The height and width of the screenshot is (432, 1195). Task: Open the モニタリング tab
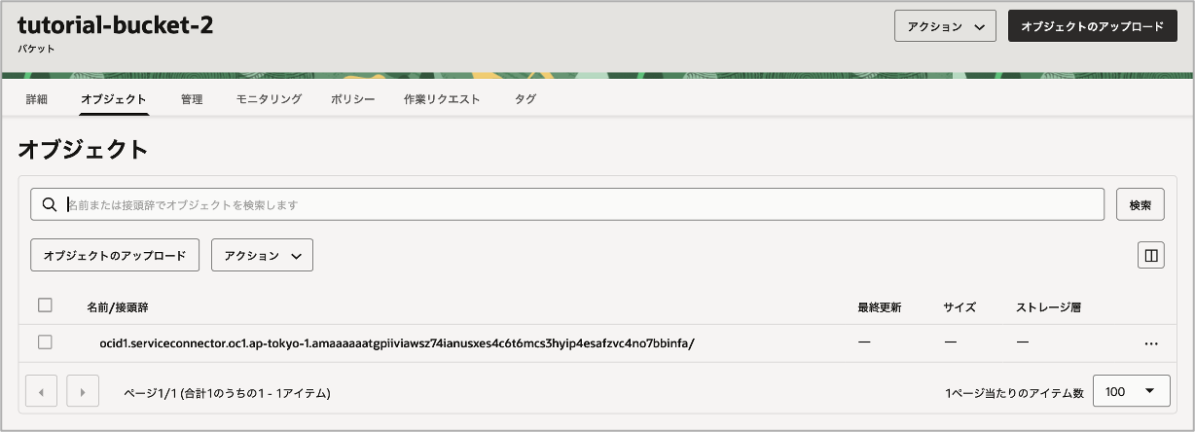click(x=269, y=99)
